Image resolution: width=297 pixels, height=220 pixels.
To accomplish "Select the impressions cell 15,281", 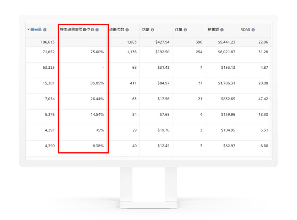I will tap(49, 83).
